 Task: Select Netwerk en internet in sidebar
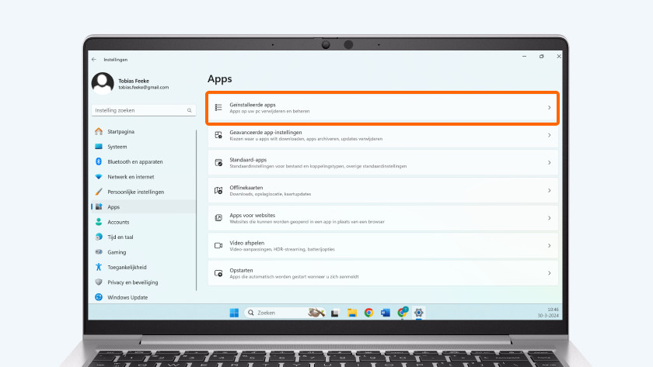131,177
